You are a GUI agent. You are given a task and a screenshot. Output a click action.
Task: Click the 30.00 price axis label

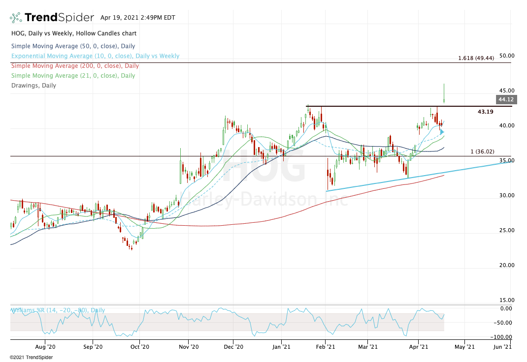click(507, 195)
